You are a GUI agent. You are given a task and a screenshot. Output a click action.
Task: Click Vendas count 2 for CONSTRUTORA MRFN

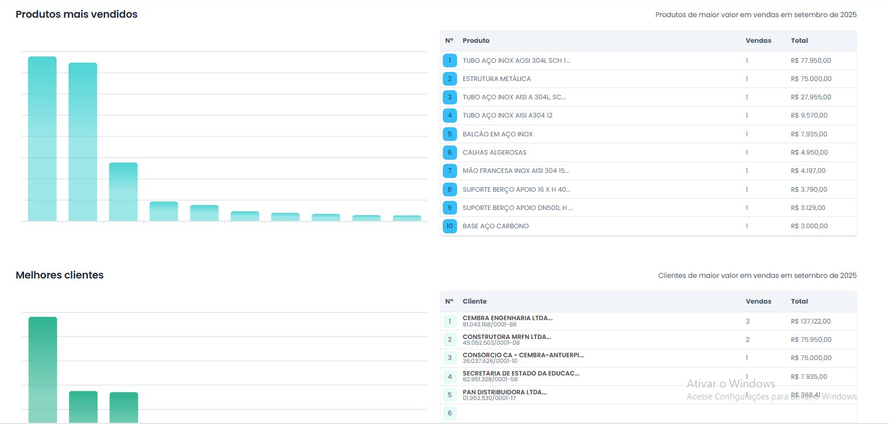(747, 340)
